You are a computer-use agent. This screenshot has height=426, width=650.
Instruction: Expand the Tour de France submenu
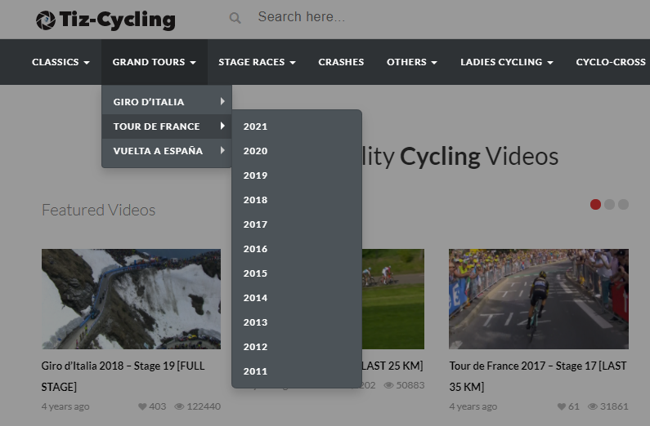167,126
